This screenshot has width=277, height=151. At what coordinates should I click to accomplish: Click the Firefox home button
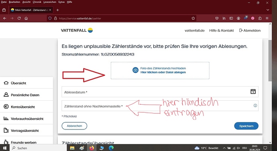pos(26,18)
